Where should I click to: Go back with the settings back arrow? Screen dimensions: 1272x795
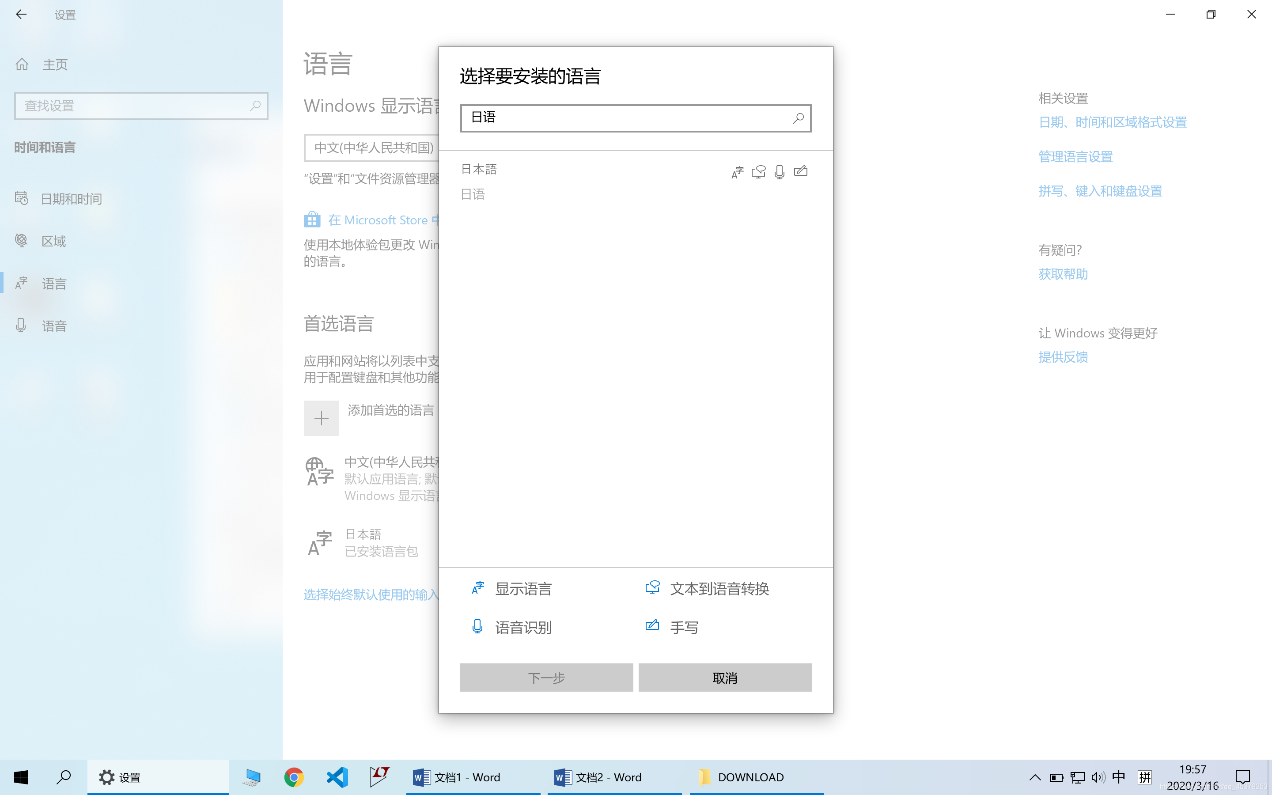tap(21, 15)
